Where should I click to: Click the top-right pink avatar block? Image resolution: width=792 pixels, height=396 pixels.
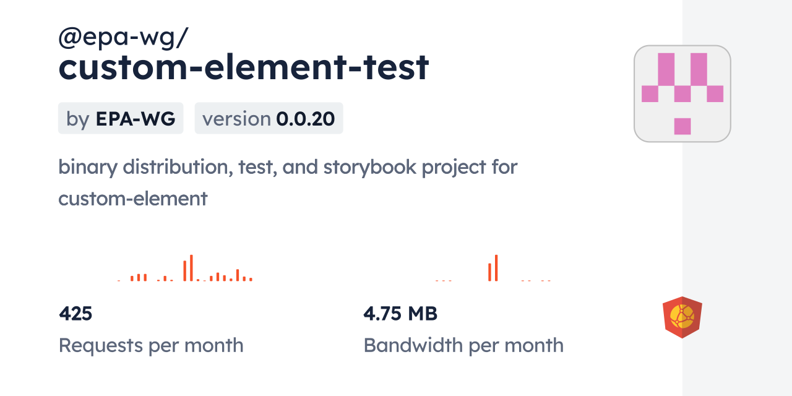[x=699, y=69]
